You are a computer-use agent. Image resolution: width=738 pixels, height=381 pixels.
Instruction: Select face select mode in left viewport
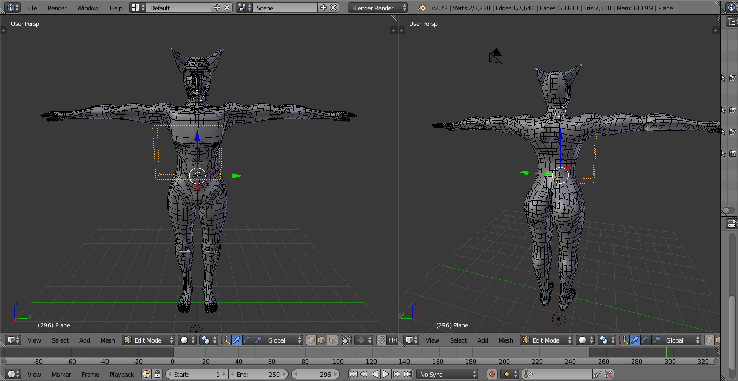click(332, 340)
